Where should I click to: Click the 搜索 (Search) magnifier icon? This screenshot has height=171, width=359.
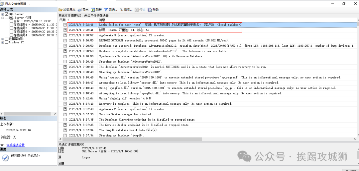click(x=121, y=10)
